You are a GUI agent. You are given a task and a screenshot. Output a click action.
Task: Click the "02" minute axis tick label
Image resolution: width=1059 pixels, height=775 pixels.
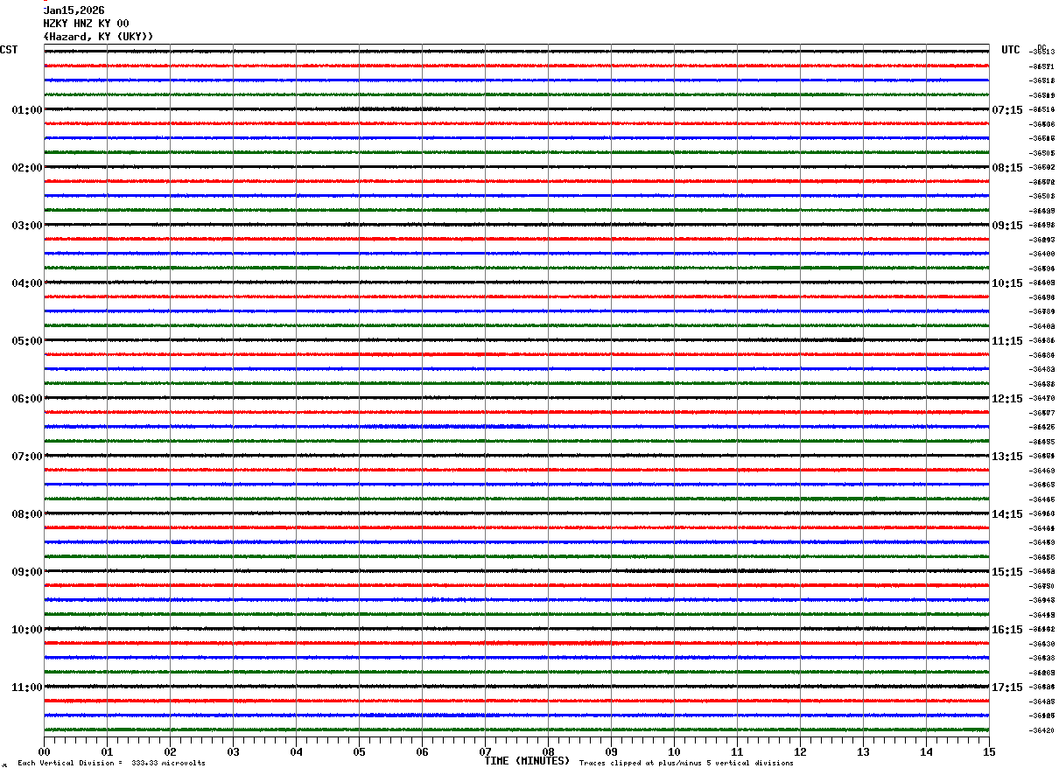pos(170,751)
